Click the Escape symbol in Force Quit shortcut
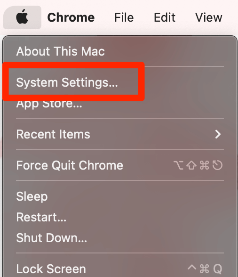The height and width of the screenshot is (277, 238). [x=217, y=165]
